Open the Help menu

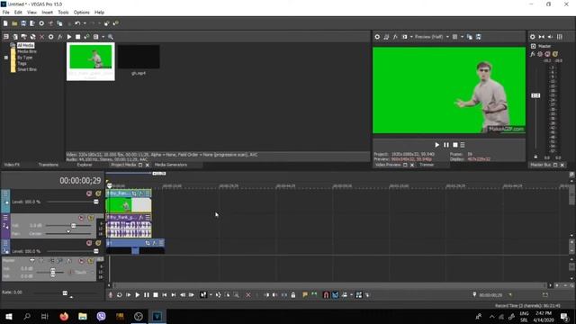coord(99,12)
